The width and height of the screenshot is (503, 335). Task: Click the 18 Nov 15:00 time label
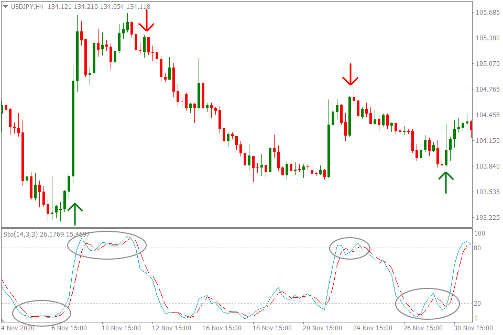[x=272, y=328]
